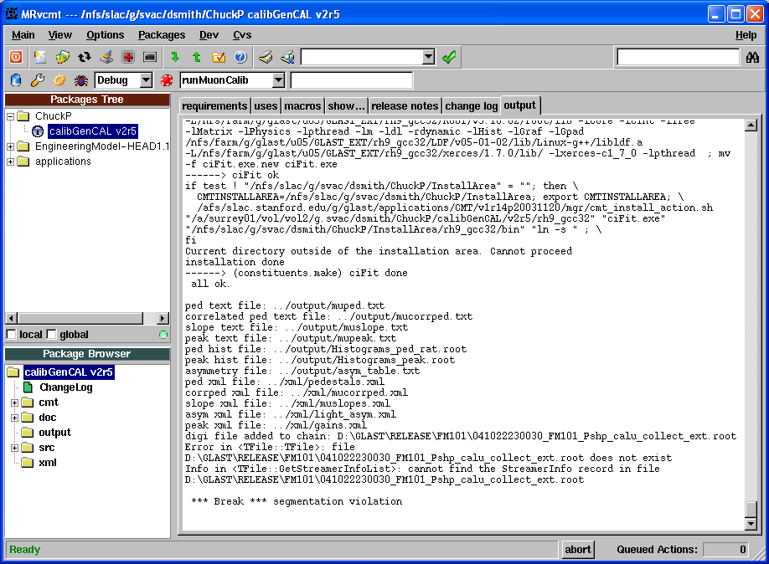Click the abort button
Screen dimensions: 769x564
coord(578,549)
